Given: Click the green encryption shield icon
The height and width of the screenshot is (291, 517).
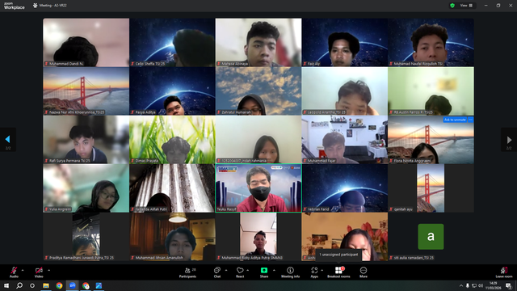Looking at the screenshot, I should click(452, 6).
